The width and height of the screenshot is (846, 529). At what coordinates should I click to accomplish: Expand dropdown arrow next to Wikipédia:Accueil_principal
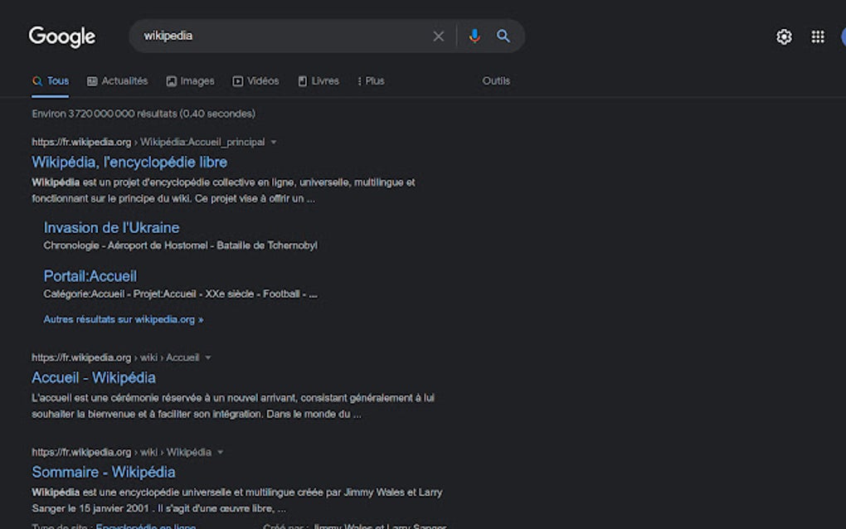274,143
